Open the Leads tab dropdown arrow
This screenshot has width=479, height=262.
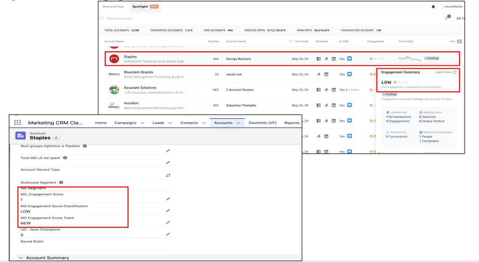coord(170,123)
